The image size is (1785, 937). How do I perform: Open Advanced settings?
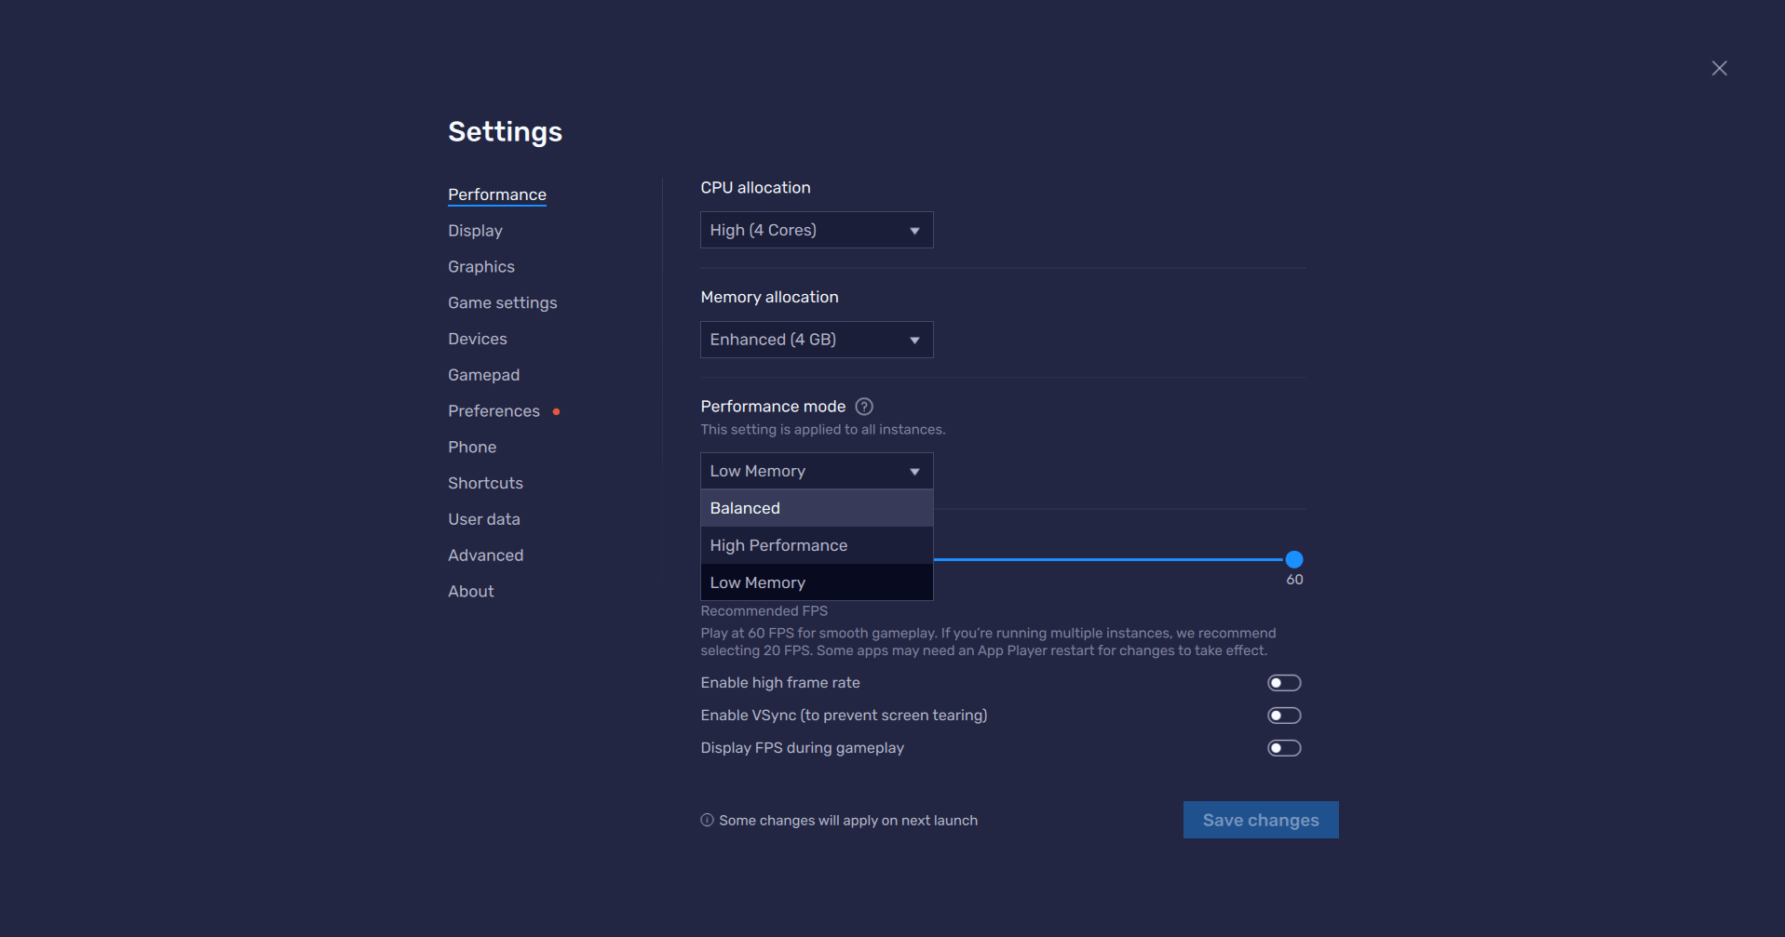pos(486,556)
